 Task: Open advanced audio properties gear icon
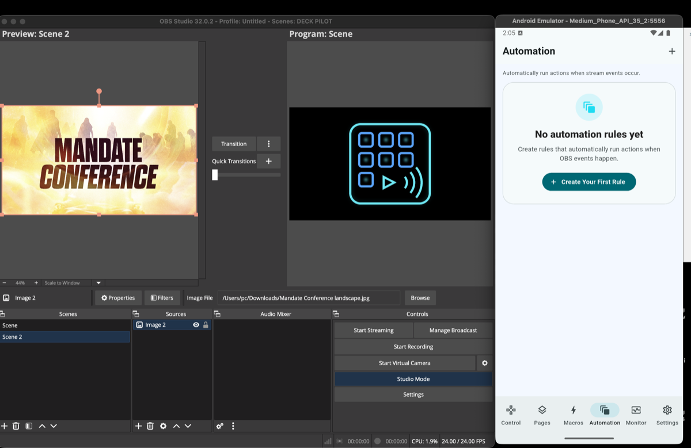pyautogui.click(x=219, y=426)
